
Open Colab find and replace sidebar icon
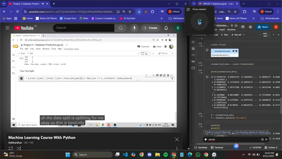tap(193, 49)
